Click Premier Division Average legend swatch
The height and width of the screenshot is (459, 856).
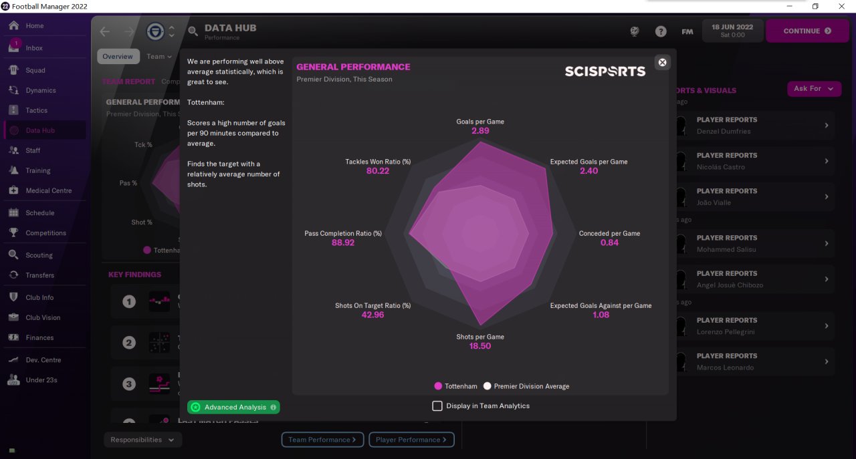[488, 386]
